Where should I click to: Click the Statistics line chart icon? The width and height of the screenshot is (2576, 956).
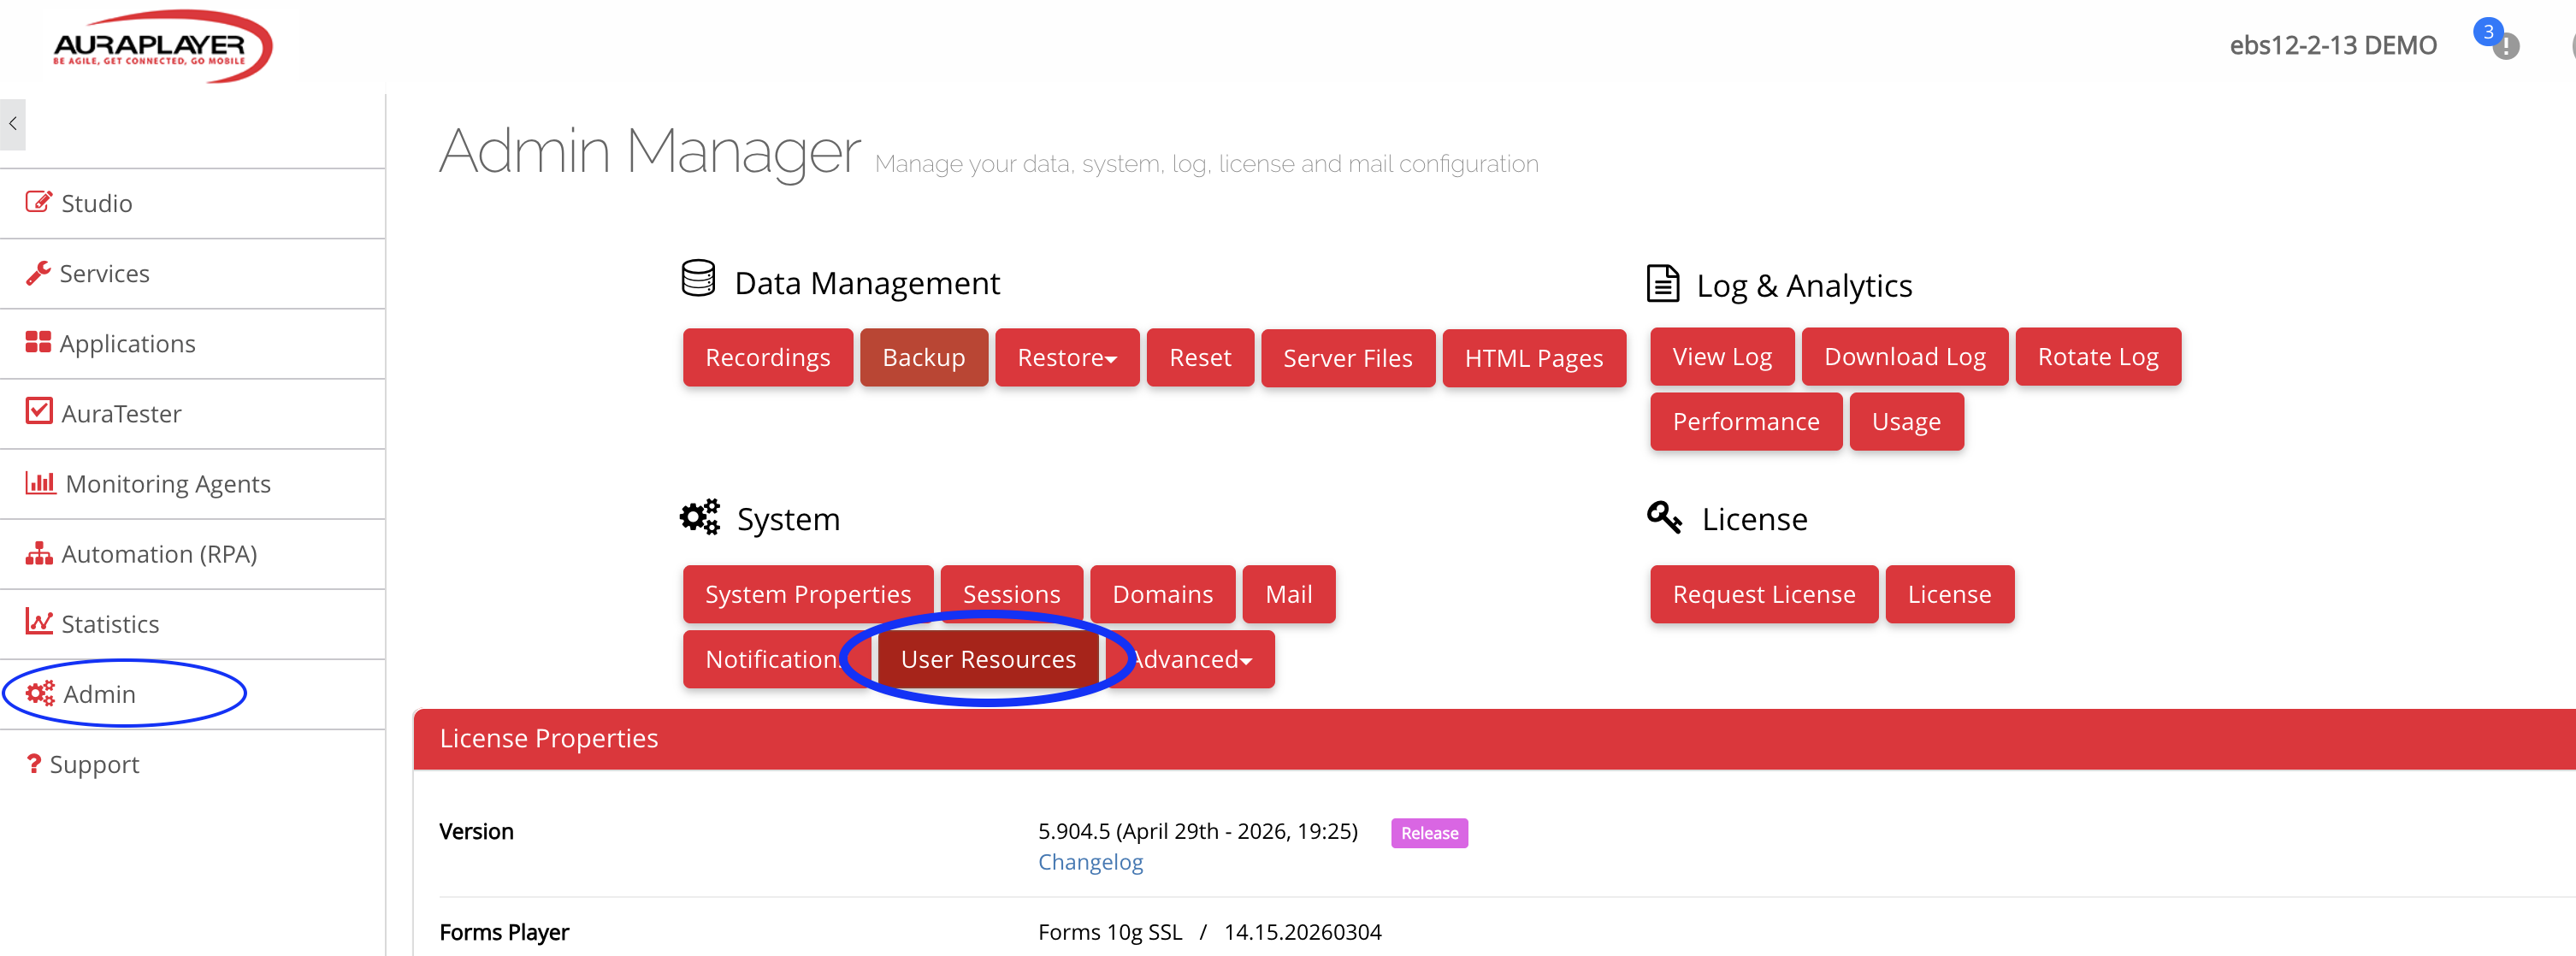pos(39,622)
